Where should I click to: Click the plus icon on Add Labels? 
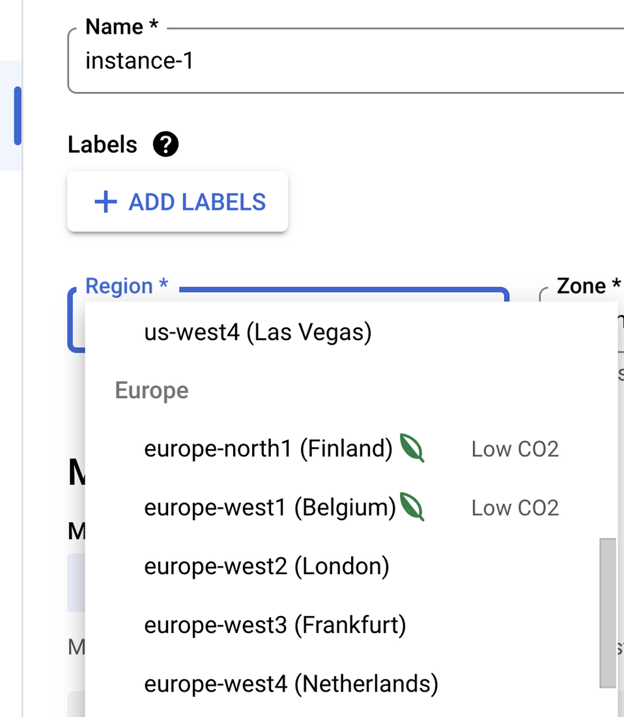click(x=106, y=202)
